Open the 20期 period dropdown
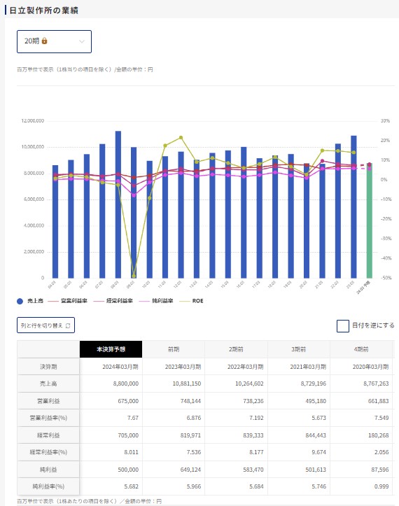Viewport: 399px width, 506px height. tap(54, 41)
